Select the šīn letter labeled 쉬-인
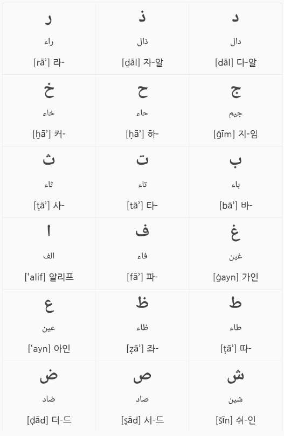The width and height of the screenshot is (284, 436). pyautogui.click(x=235, y=396)
